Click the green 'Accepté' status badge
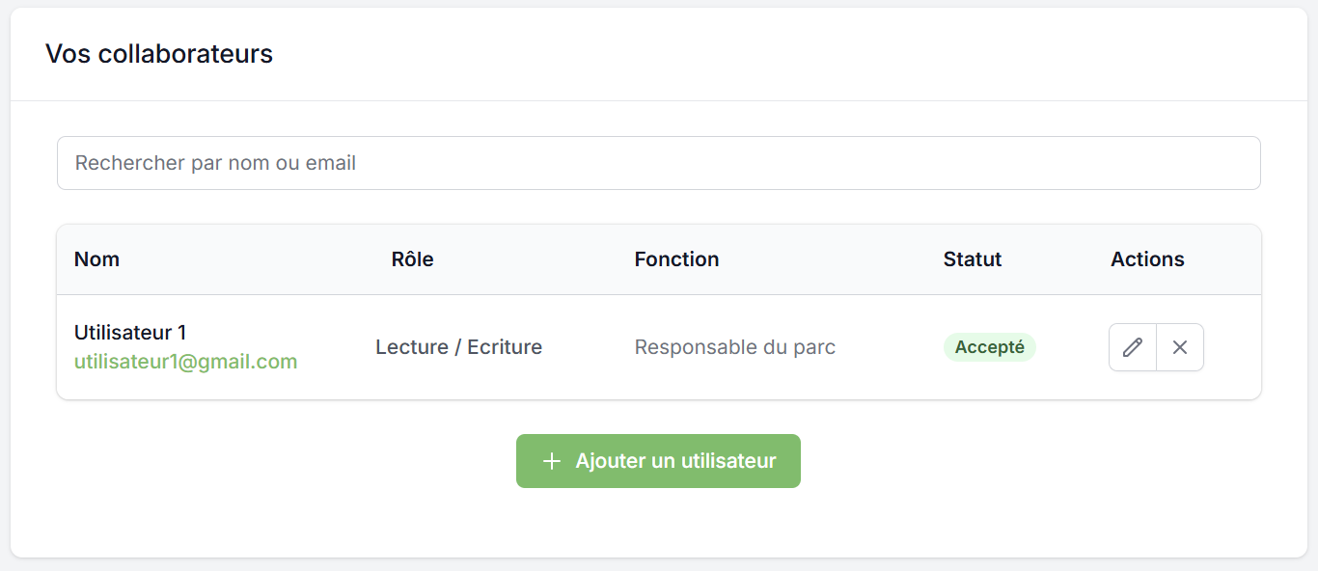This screenshot has width=1318, height=571. pos(989,347)
